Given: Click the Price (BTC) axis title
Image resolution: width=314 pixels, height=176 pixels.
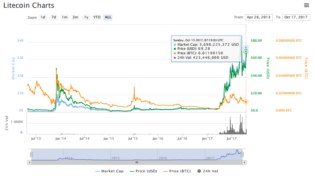Looking at the screenshot, I should 306,68.
